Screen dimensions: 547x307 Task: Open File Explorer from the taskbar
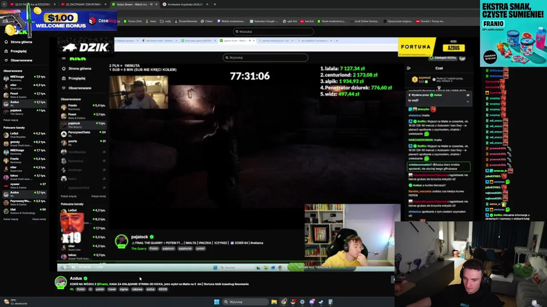tap(273, 302)
